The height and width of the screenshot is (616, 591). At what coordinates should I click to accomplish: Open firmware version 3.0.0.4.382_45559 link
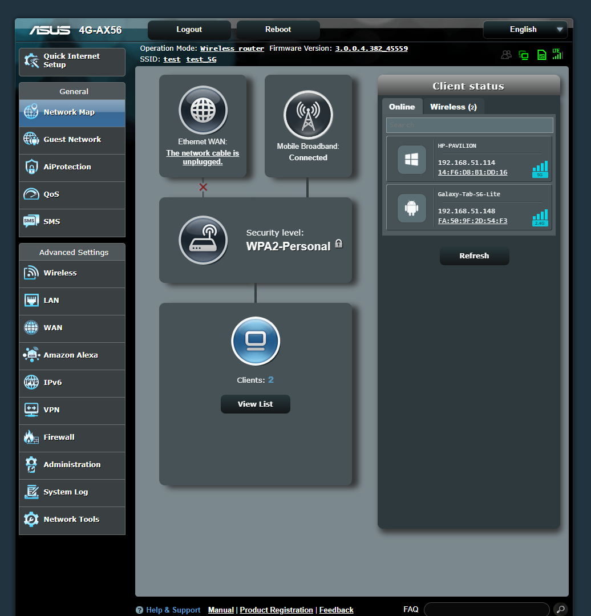pos(371,48)
